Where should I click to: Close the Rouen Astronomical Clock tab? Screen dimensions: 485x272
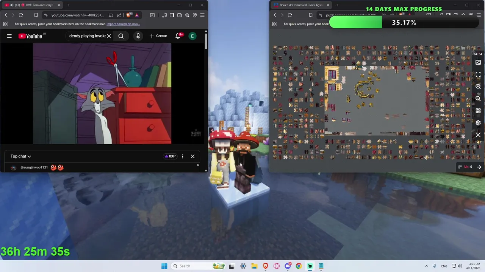coord(328,5)
